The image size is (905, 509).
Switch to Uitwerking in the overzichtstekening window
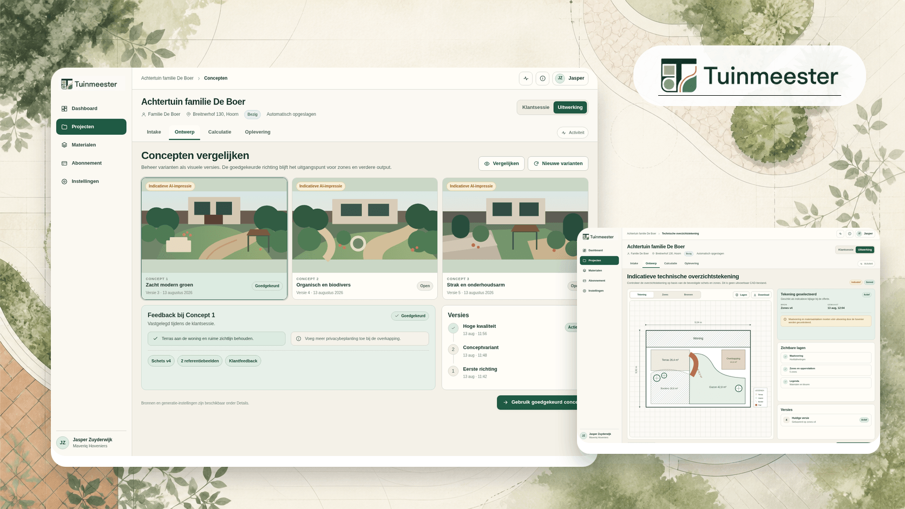pos(865,250)
